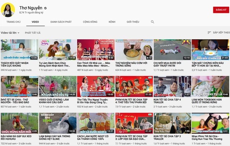The image size is (230, 146).
Task: Click the Tập 3 thumbnail marked 21:27
Action: pos(134,123)
